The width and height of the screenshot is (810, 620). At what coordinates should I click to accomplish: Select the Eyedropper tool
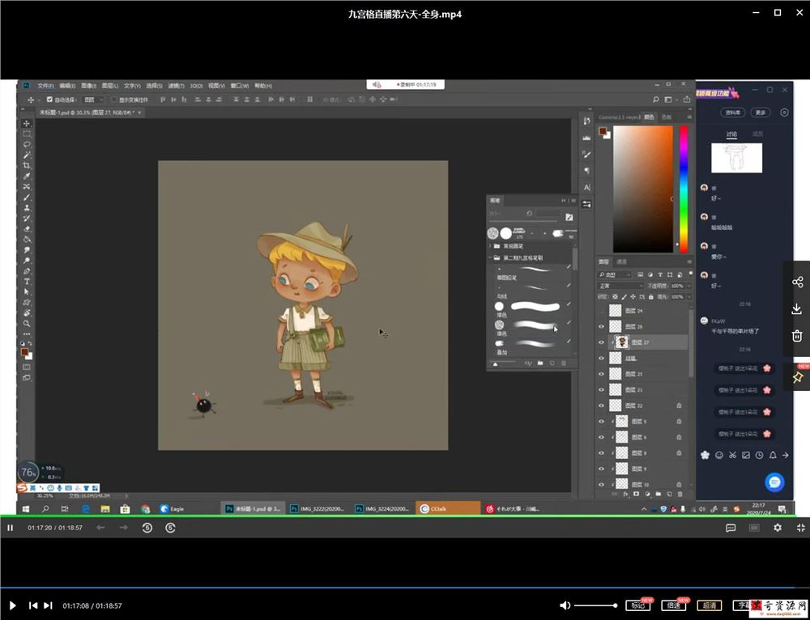click(27, 176)
